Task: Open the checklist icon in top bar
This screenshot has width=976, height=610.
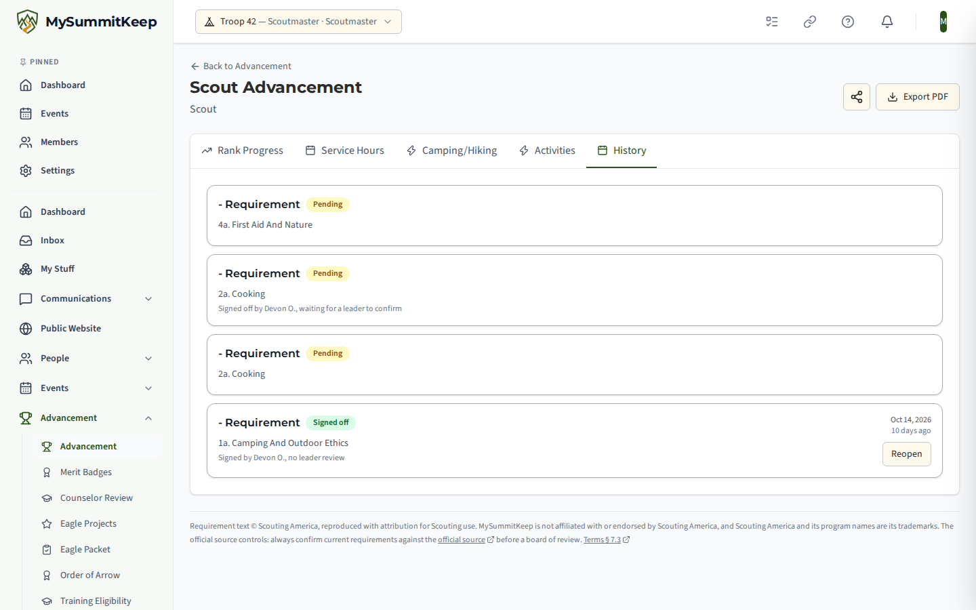Action: 772,22
